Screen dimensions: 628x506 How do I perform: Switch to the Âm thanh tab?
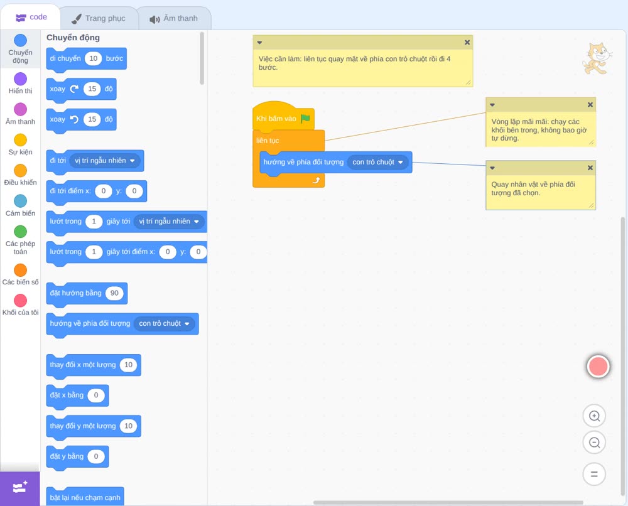(x=174, y=18)
